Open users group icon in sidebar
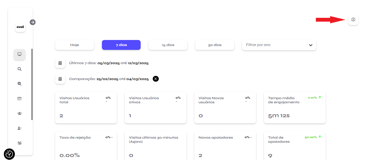 tap(20, 113)
